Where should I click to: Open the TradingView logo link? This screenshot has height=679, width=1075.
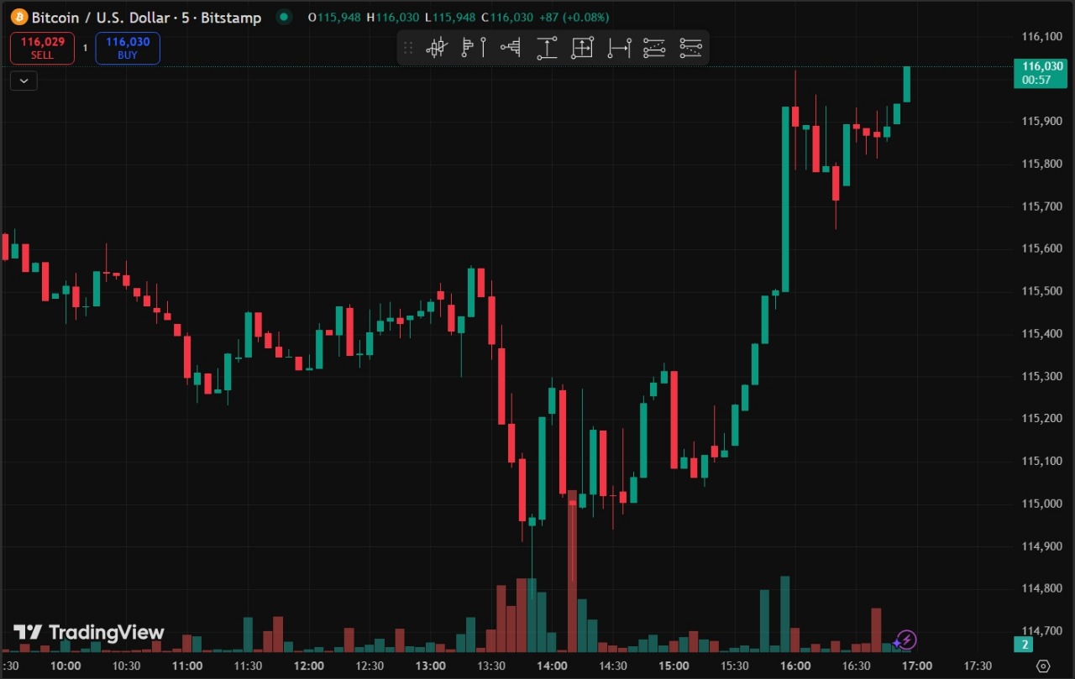pos(89,632)
